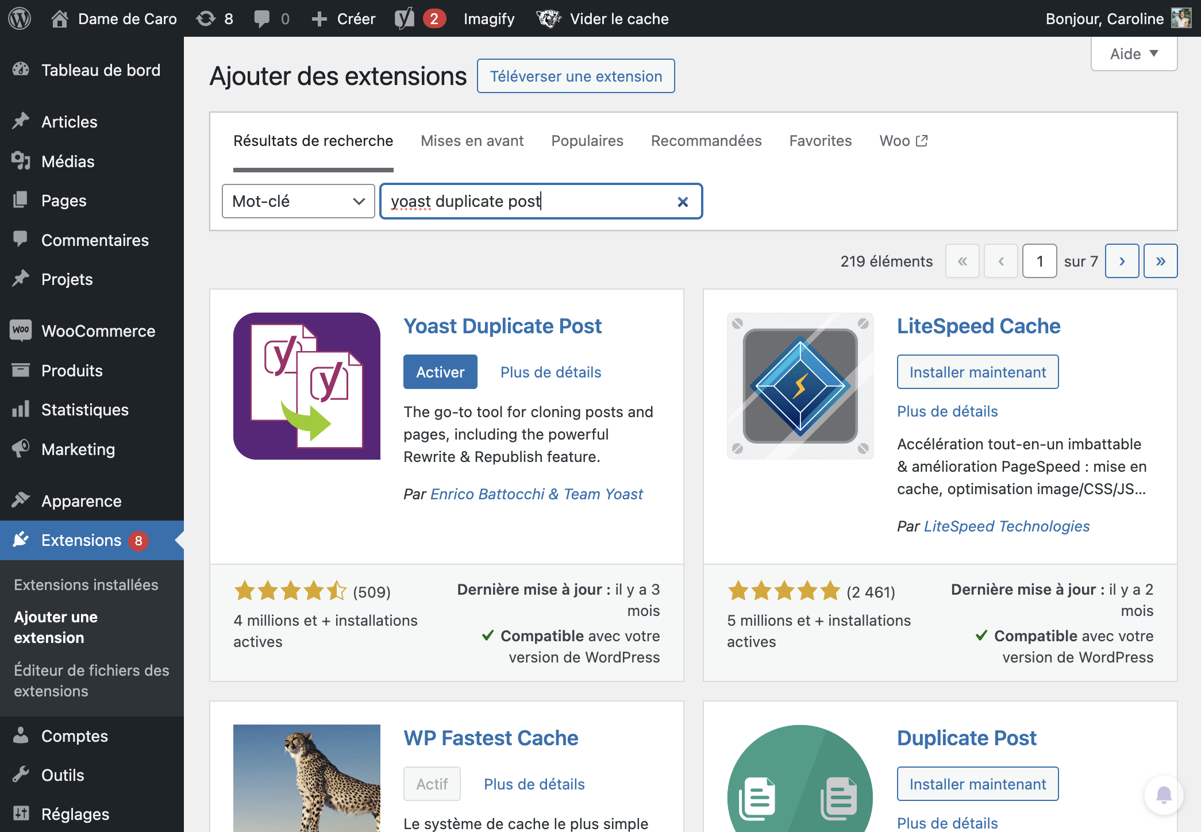Viewport: 1201px width, 832px height.
Task: Switch to the Recommandées tab
Action: pyautogui.click(x=706, y=141)
